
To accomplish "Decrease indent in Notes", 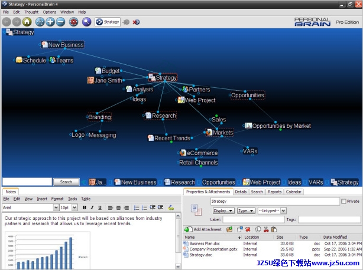I will pyautogui.click(x=153, y=208).
